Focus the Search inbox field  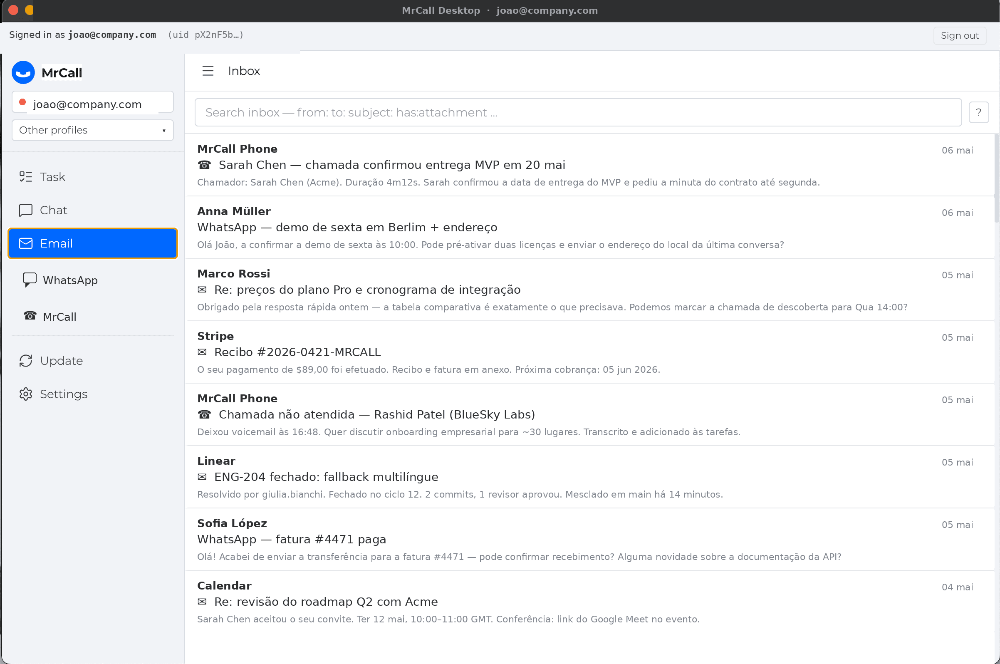(578, 112)
